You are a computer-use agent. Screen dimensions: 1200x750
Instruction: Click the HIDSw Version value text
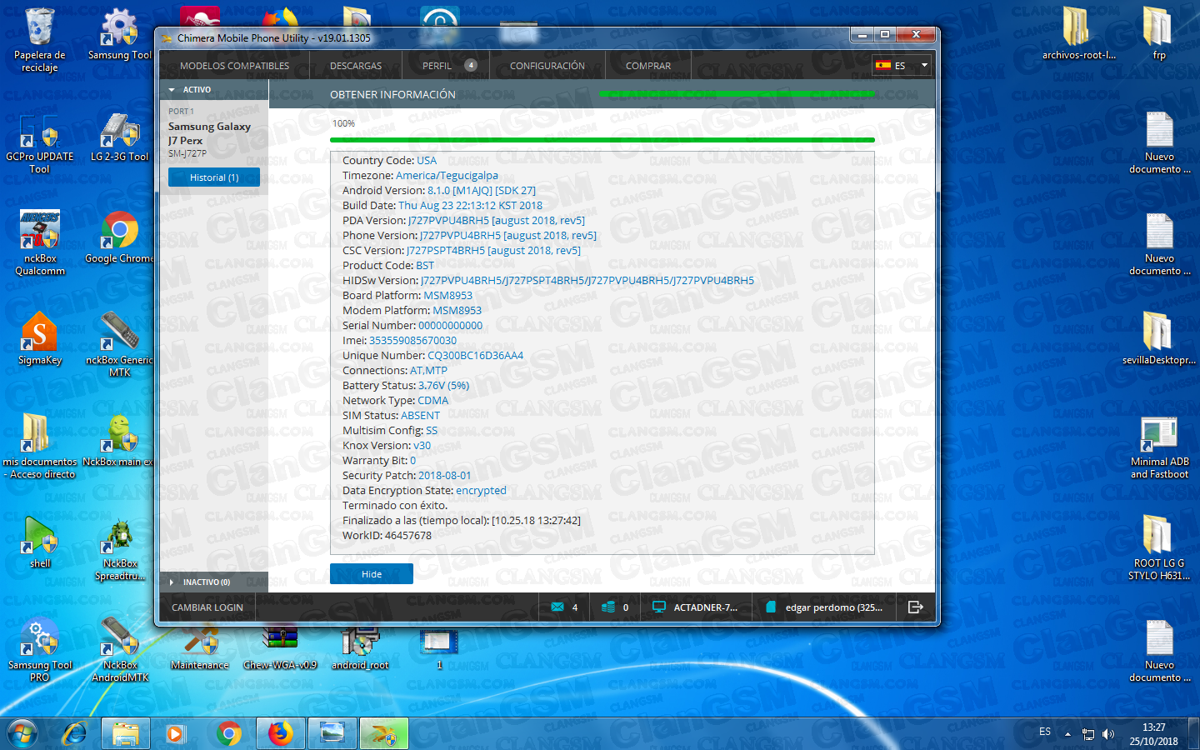pyautogui.click(x=587, y=280)
